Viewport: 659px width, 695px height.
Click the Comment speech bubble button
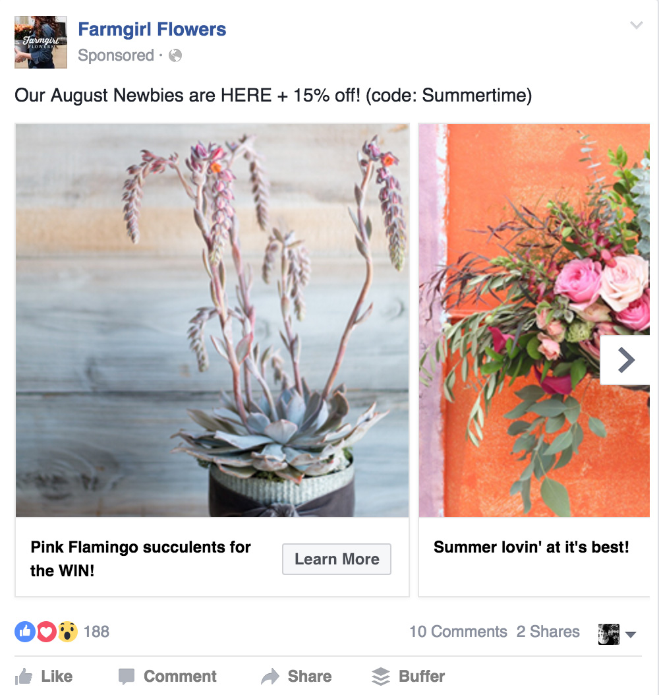click(167, 677)
